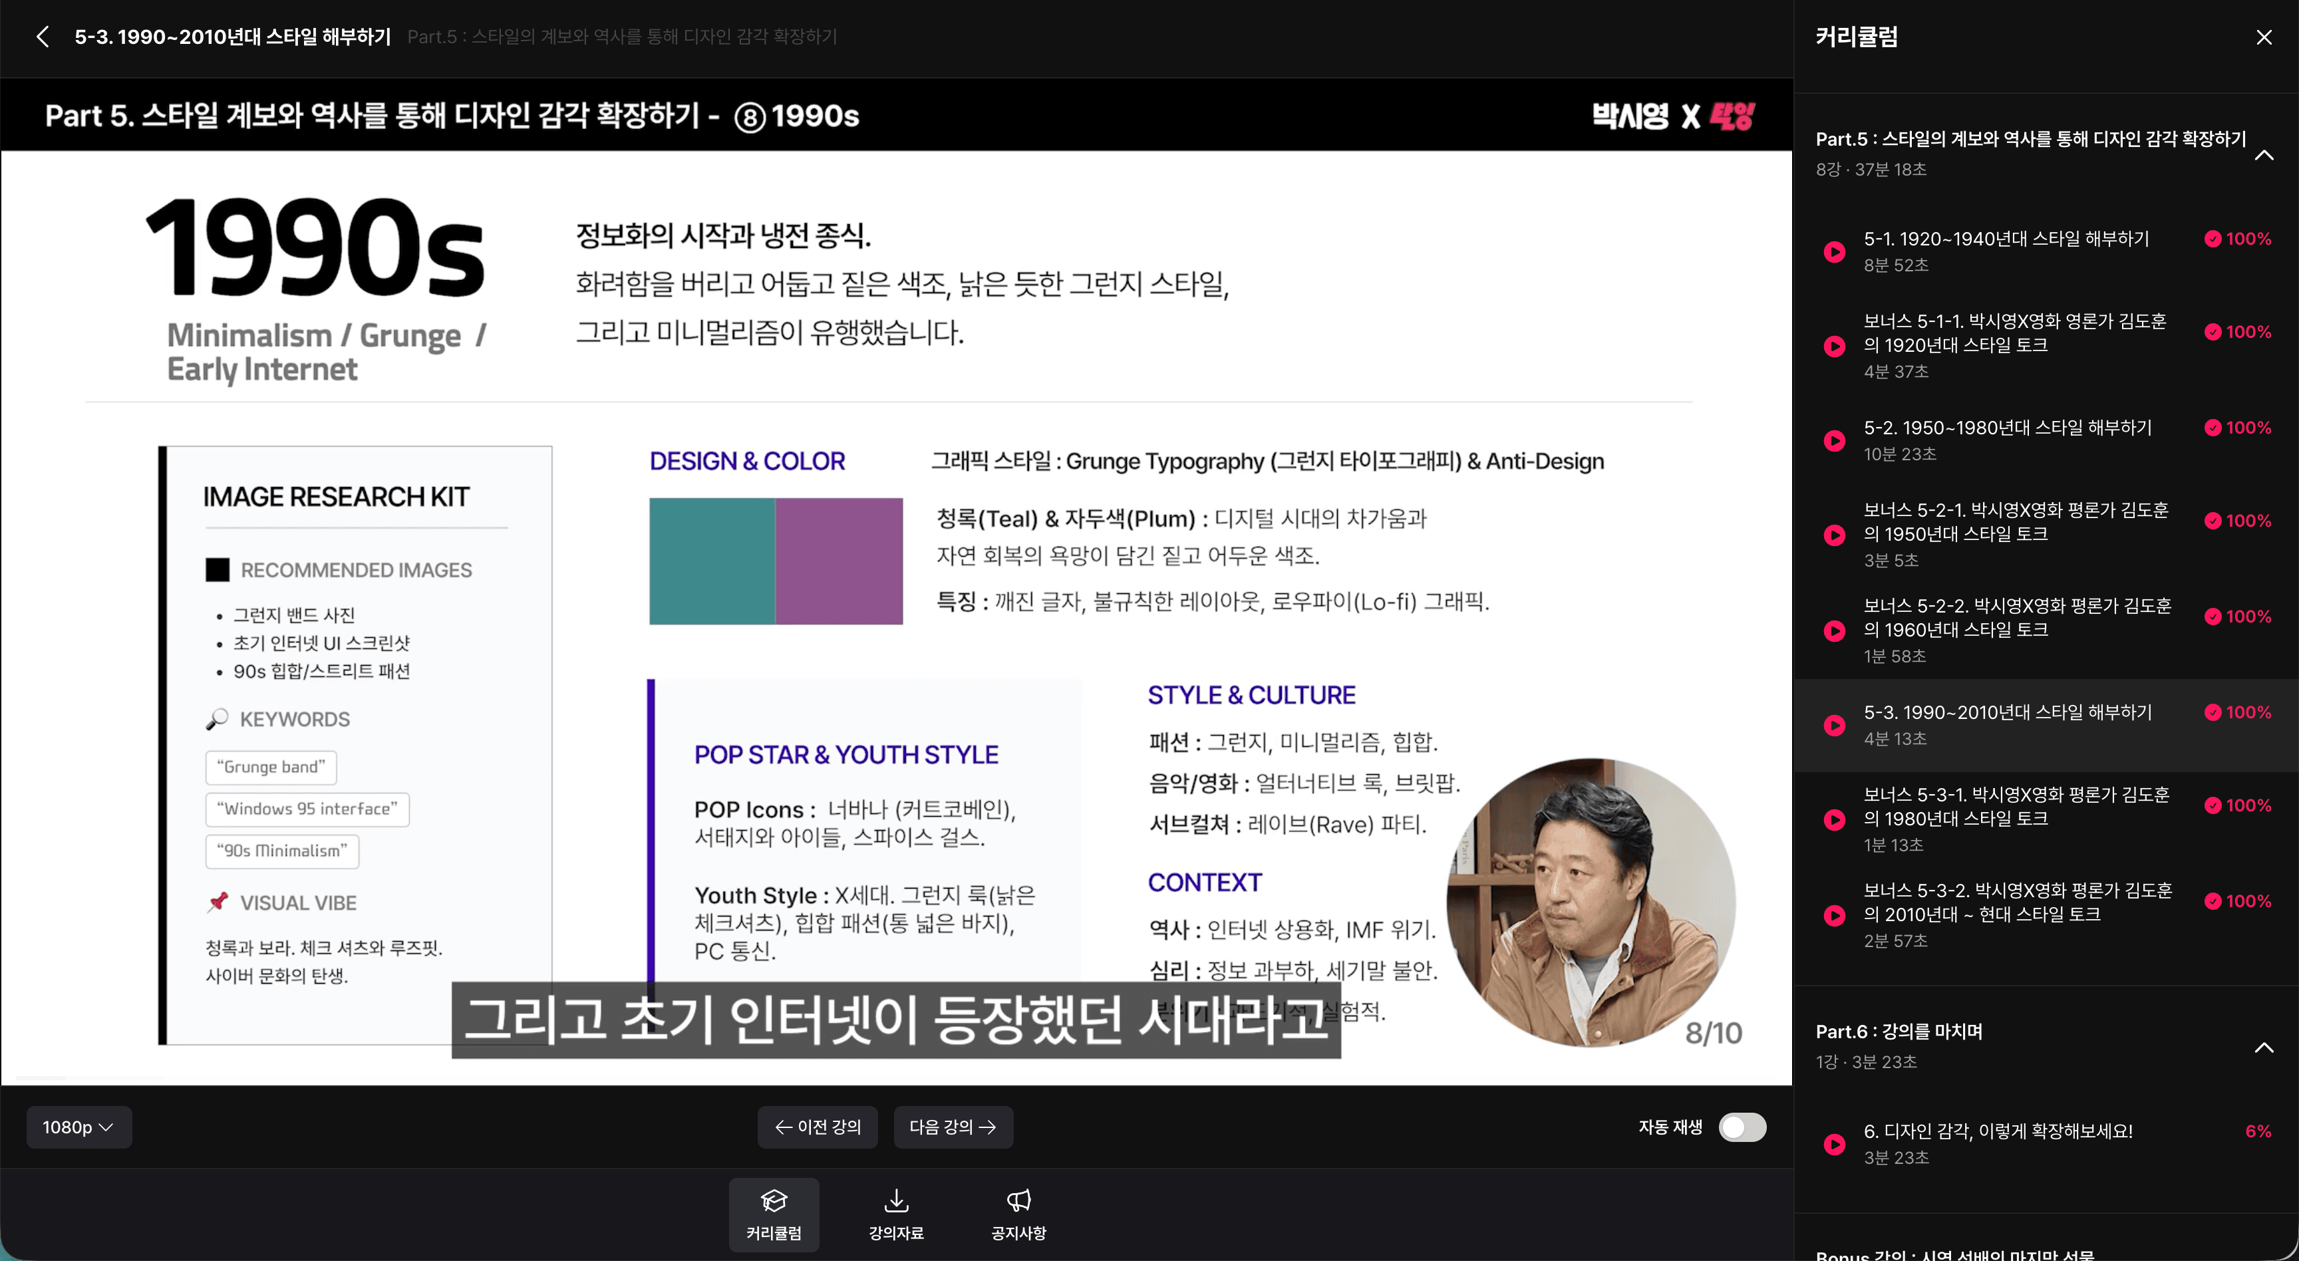This screenshot has height=1261, width=2299.
Task: Play lesson 5-2. 1950~1980년대 스타일 해부하기
Action: click(1834, 441)
